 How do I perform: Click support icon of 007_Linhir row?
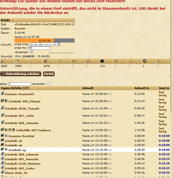point(2,115)
